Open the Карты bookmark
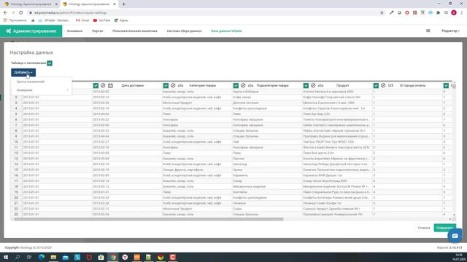The image size is (467, 262). pyautogui.click(x=121, y=20)
